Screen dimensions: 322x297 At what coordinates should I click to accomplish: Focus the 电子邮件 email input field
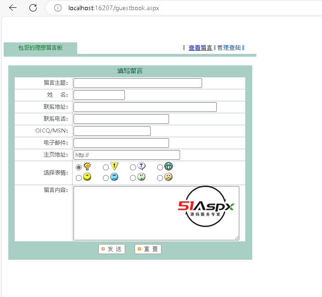coord(121,143)
